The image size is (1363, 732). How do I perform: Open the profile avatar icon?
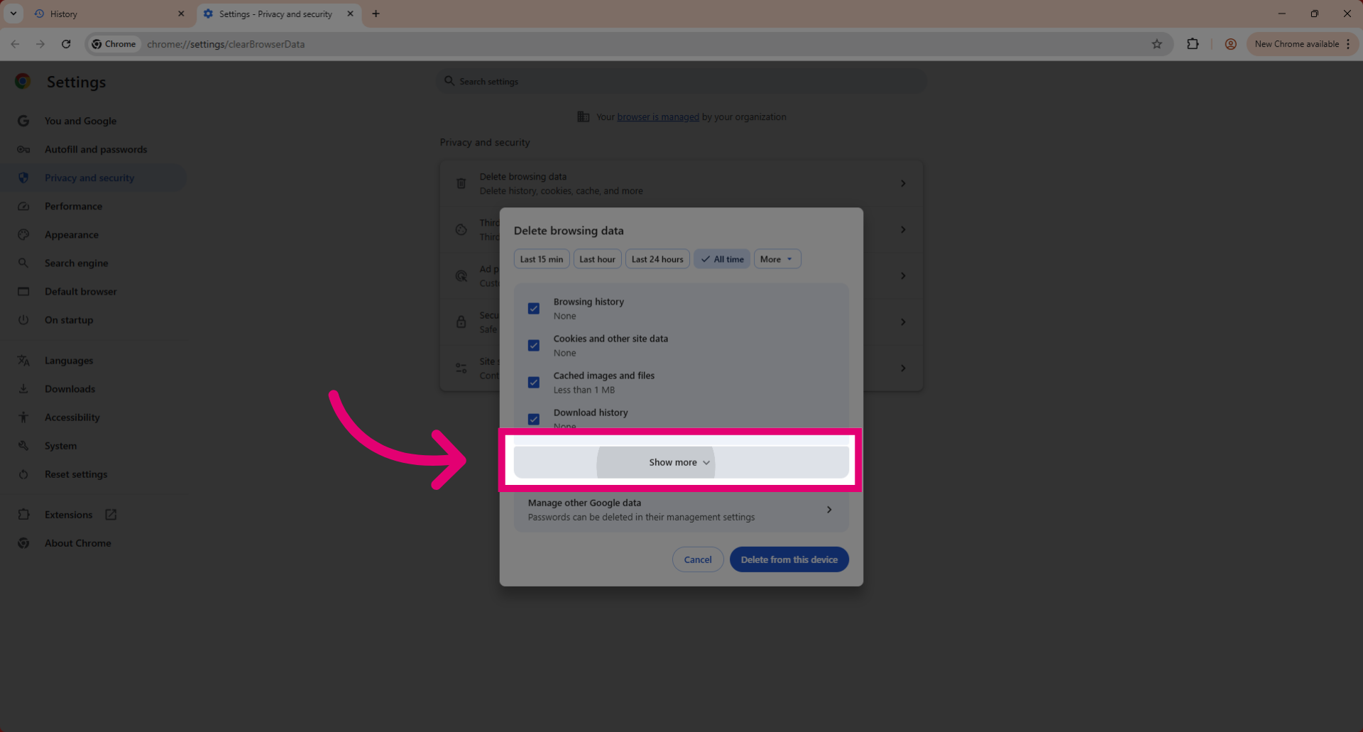1231,44
